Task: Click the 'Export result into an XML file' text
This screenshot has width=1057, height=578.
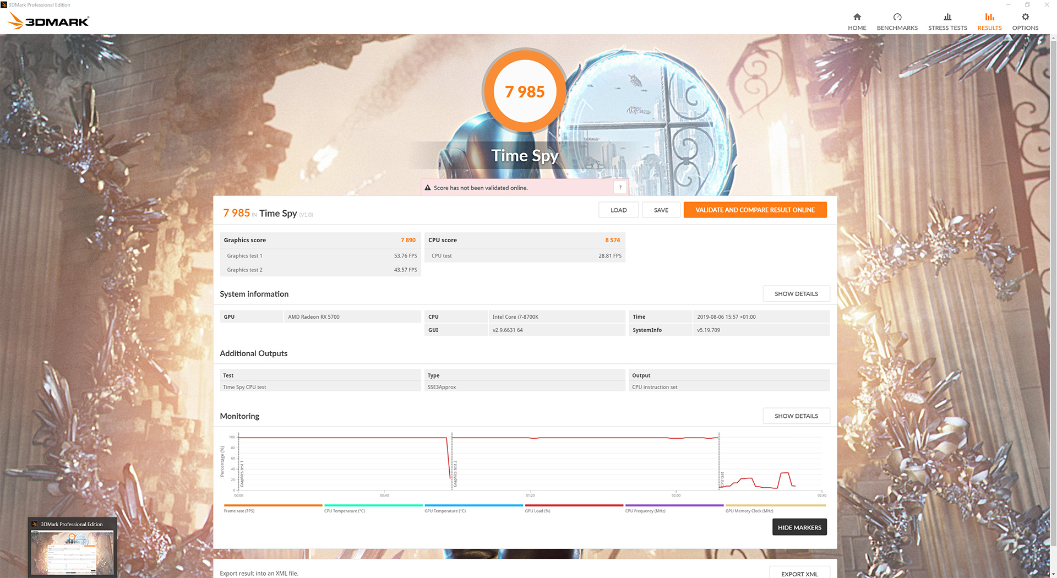Action: pyautogui.click(x=259, y=574)
